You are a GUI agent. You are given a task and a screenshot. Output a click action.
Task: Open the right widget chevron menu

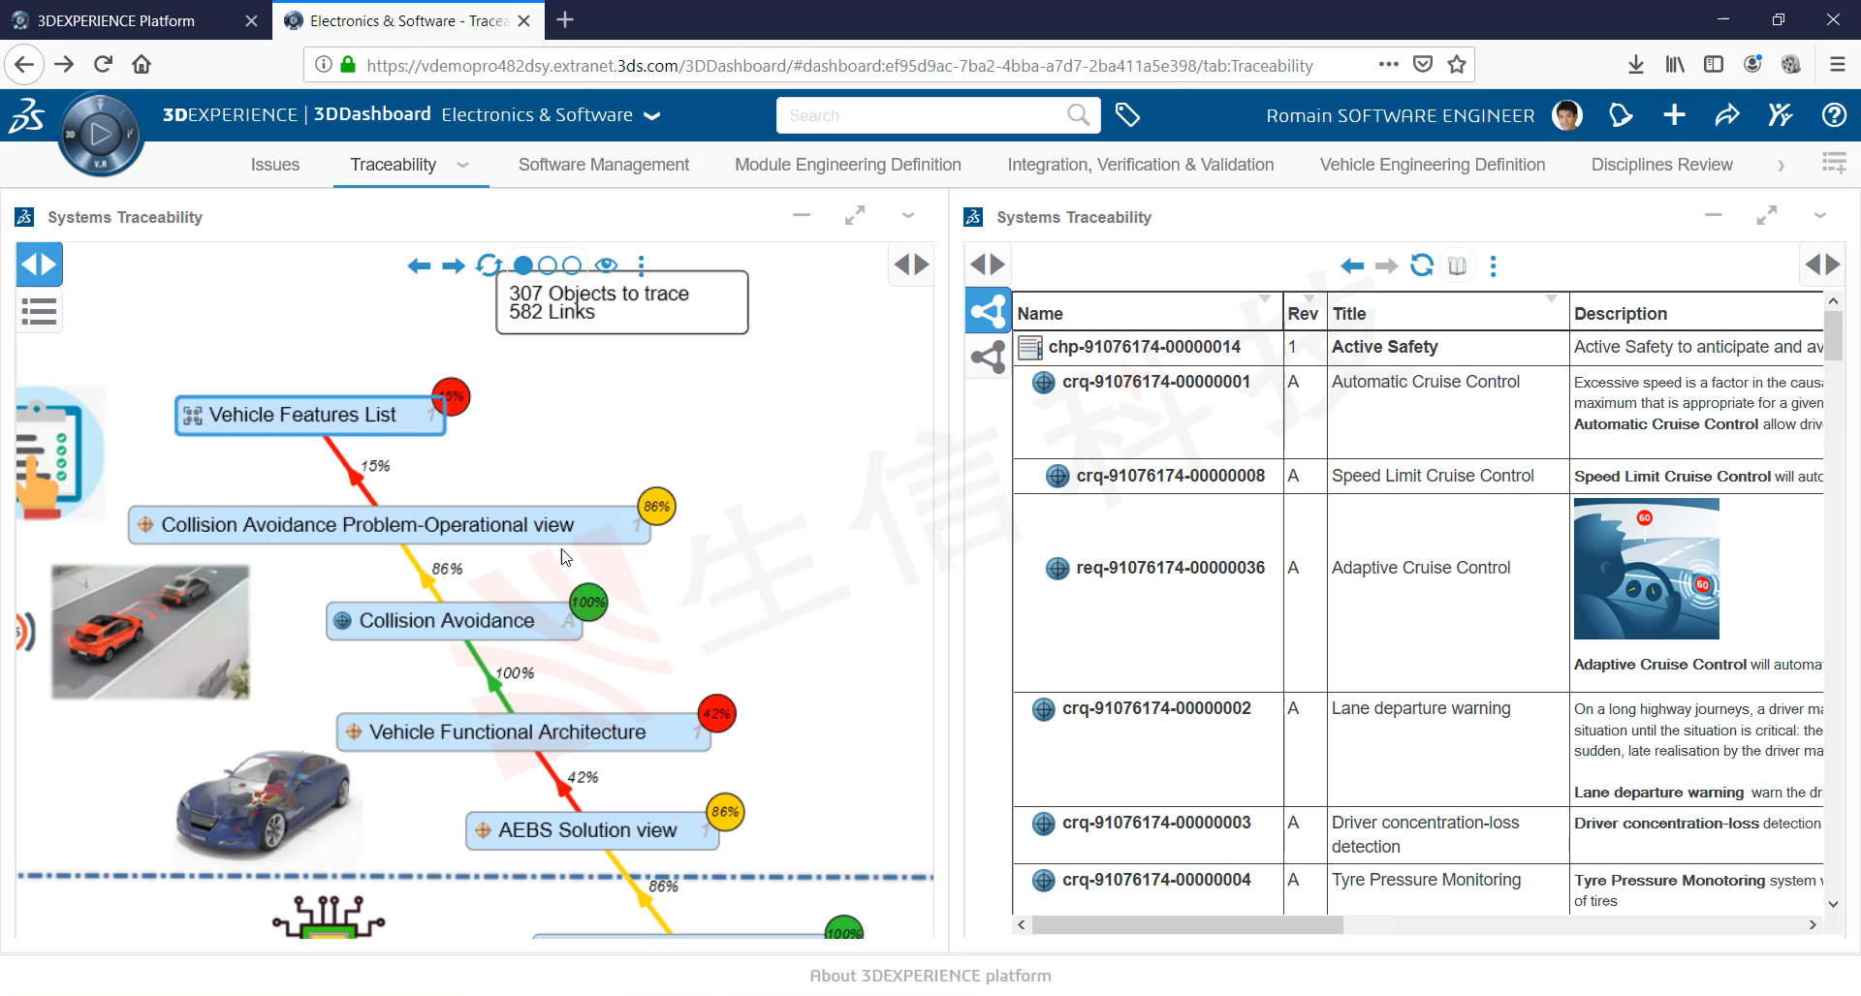(1820, 215)
